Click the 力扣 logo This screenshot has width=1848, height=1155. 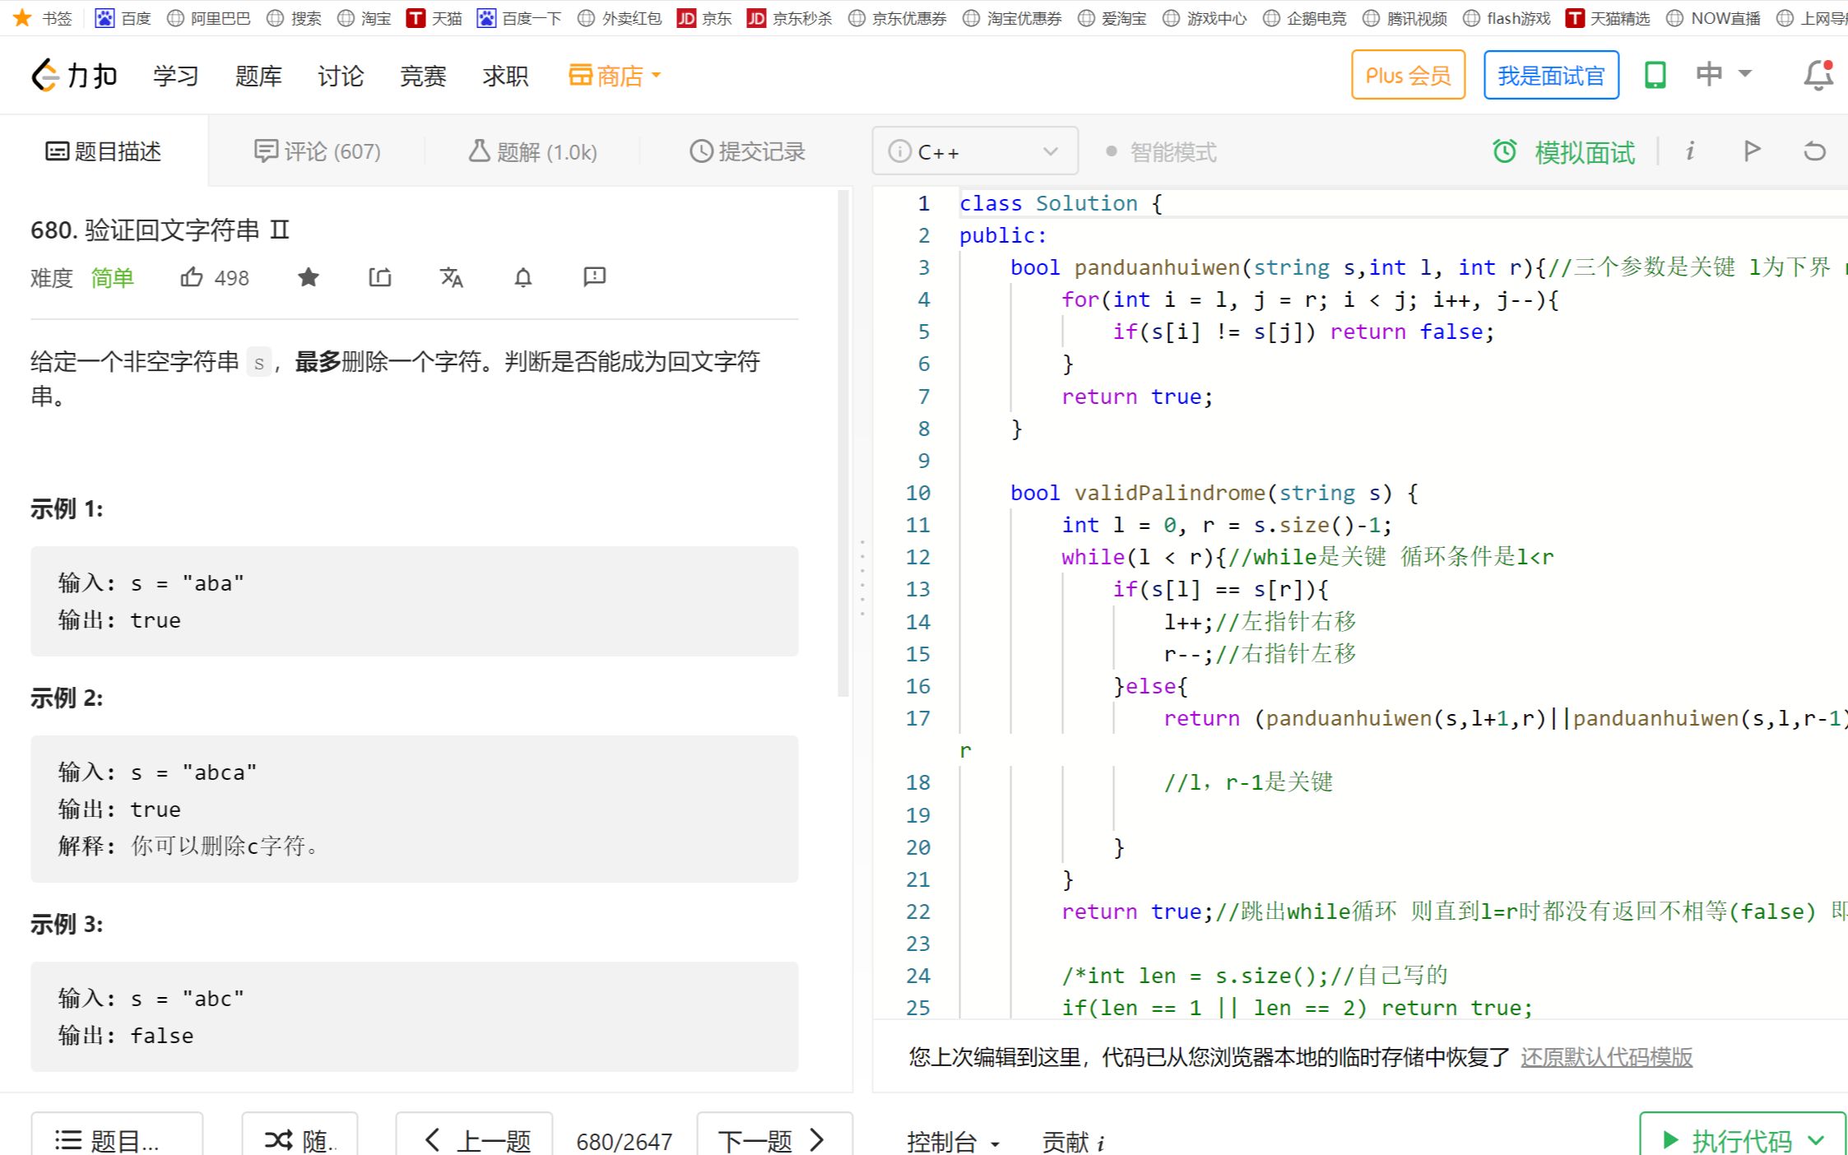click(x=74, y=75)
